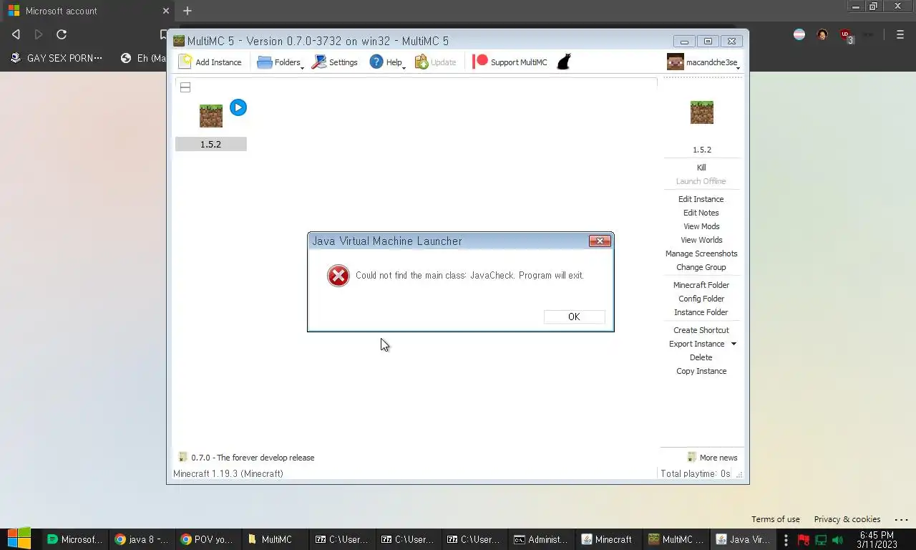Click the uBlock extension icon
Viewport: 916px width, 550px height.
[x=845, y=35]
